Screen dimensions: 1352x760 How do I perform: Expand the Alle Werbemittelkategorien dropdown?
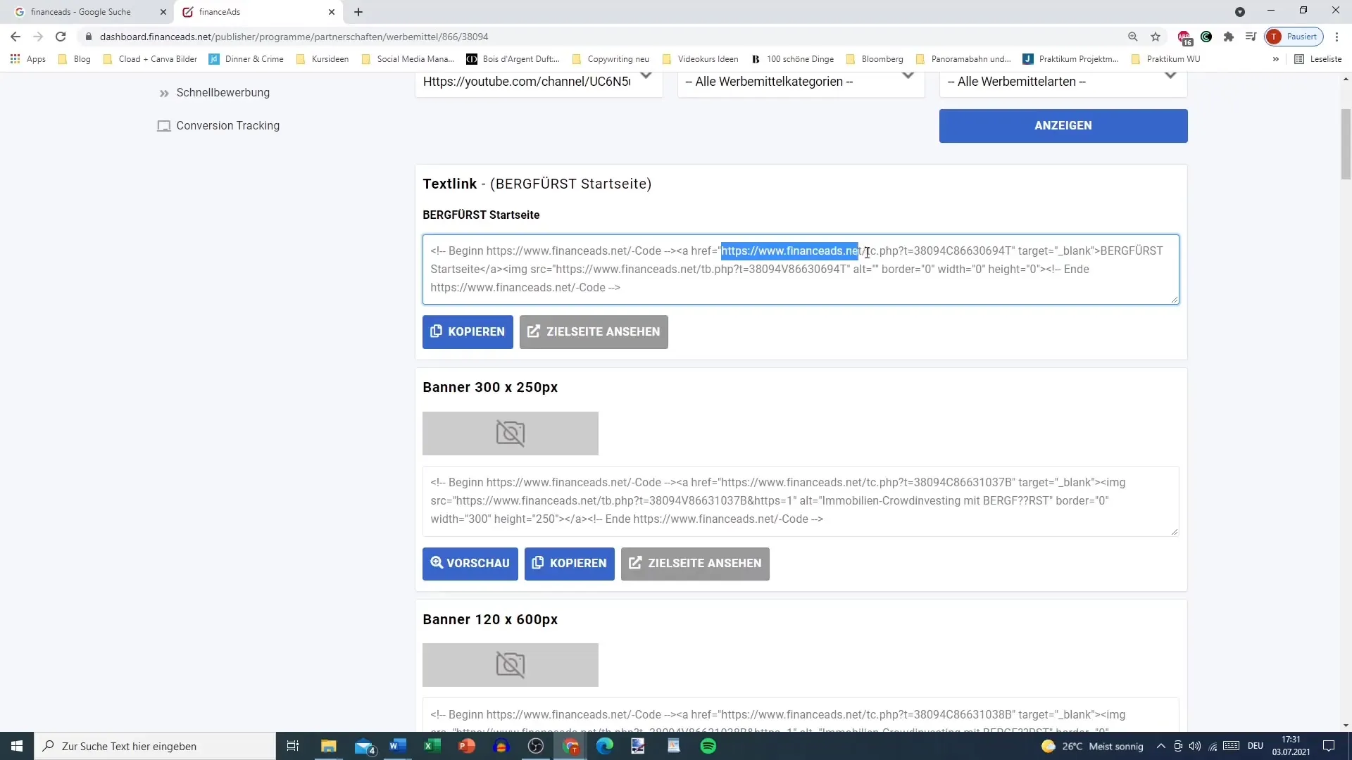click(x=801, y=82)
